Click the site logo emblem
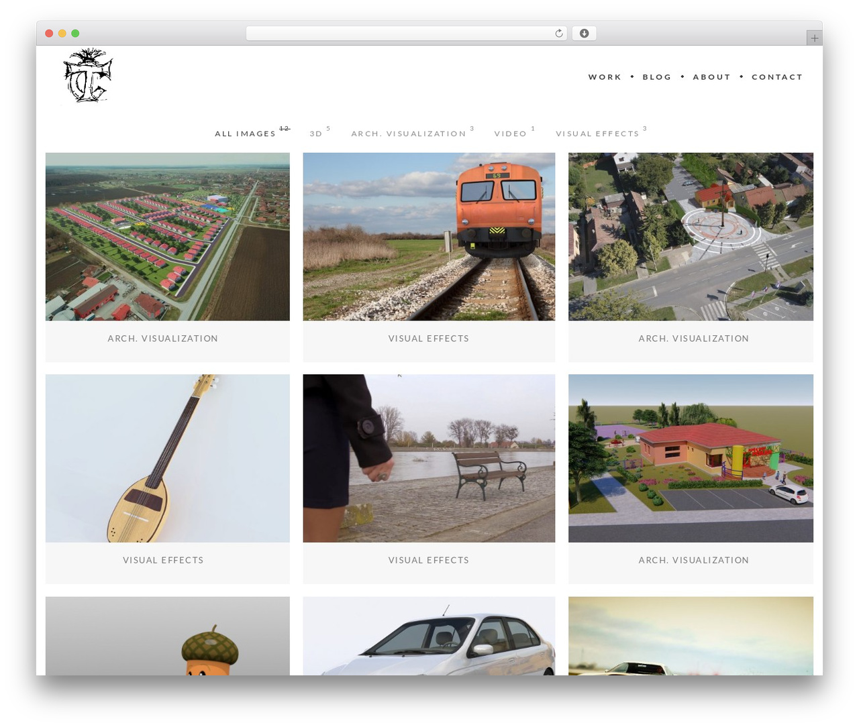 (x=88, y=75)
